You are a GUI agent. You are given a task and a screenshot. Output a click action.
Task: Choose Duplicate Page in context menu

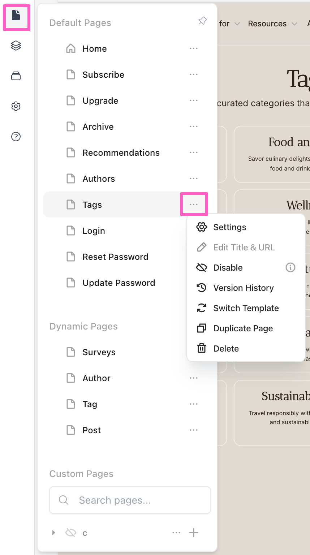pyautogui.click(x=243, y=328)
